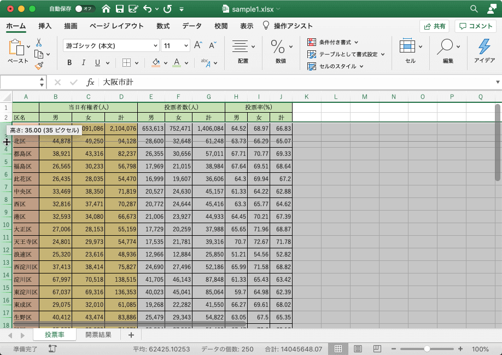
Task: Open the Home icon in title bar
Action: pyautogui.click(x=106, y=9)
